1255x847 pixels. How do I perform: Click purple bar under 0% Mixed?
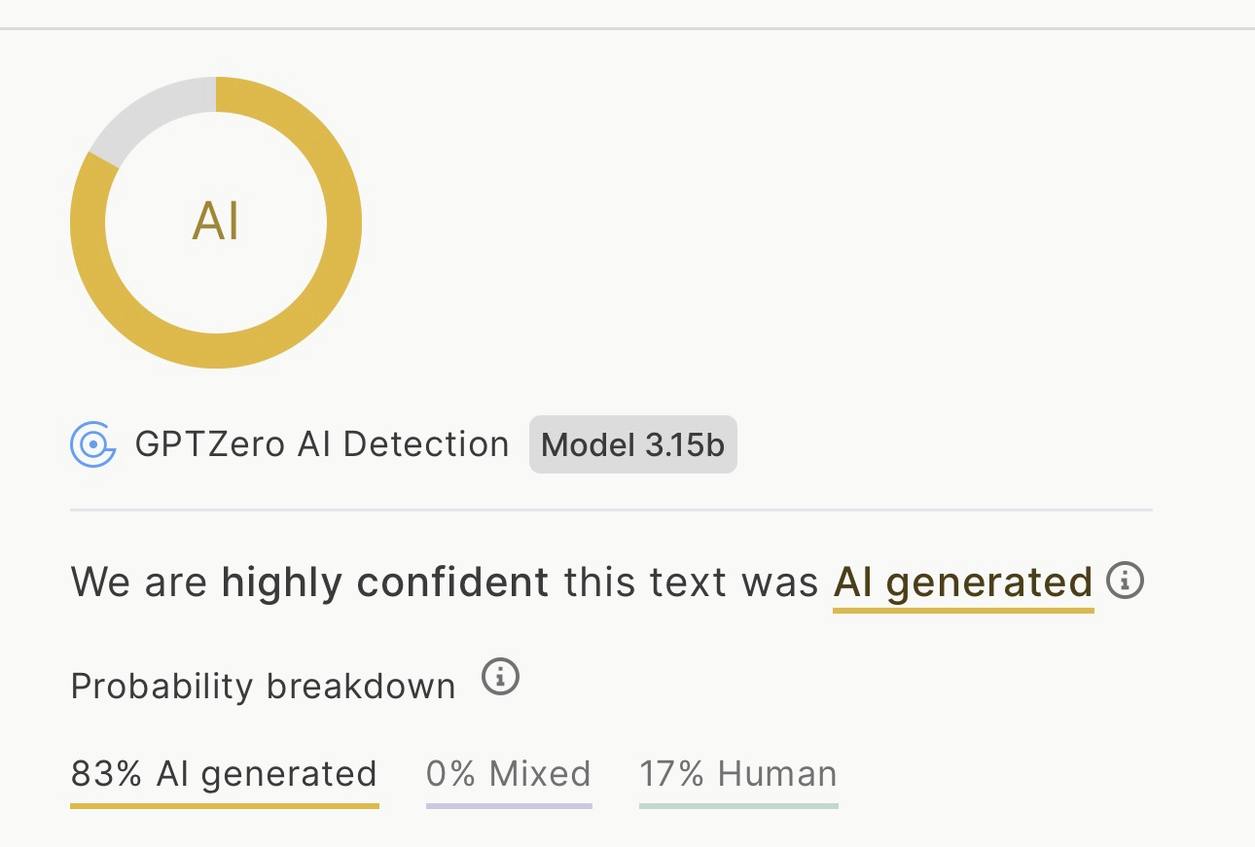pyautogui.click(x=509, y=805)
